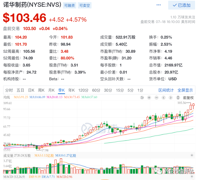
Task: Click the 可卖空 tag
Action: 84,5
